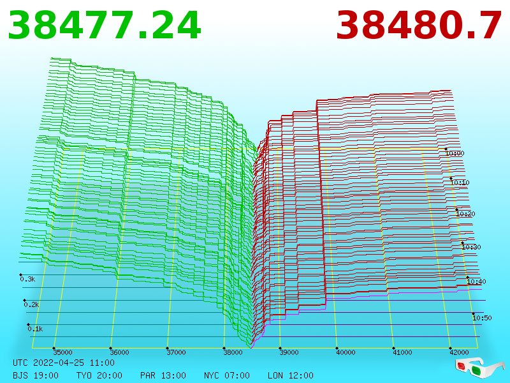The height and width of the screenshot is (383, 510).
Task: Click the 0.3k depth axis label
Action: pyautogui.click(x=27, y=279)
